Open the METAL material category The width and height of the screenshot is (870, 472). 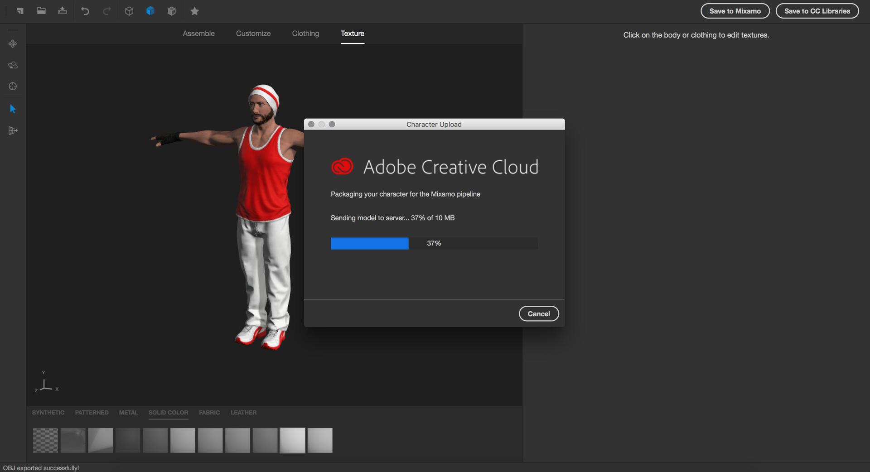click(128, 413)
